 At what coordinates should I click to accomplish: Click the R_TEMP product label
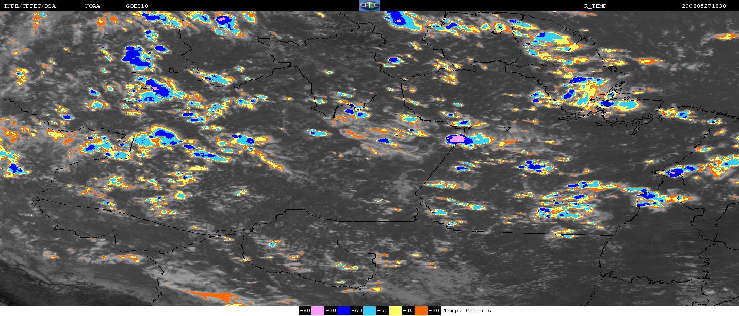point(595,6)
